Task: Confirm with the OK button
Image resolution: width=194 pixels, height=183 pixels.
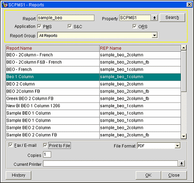Action: click(148, 175)
